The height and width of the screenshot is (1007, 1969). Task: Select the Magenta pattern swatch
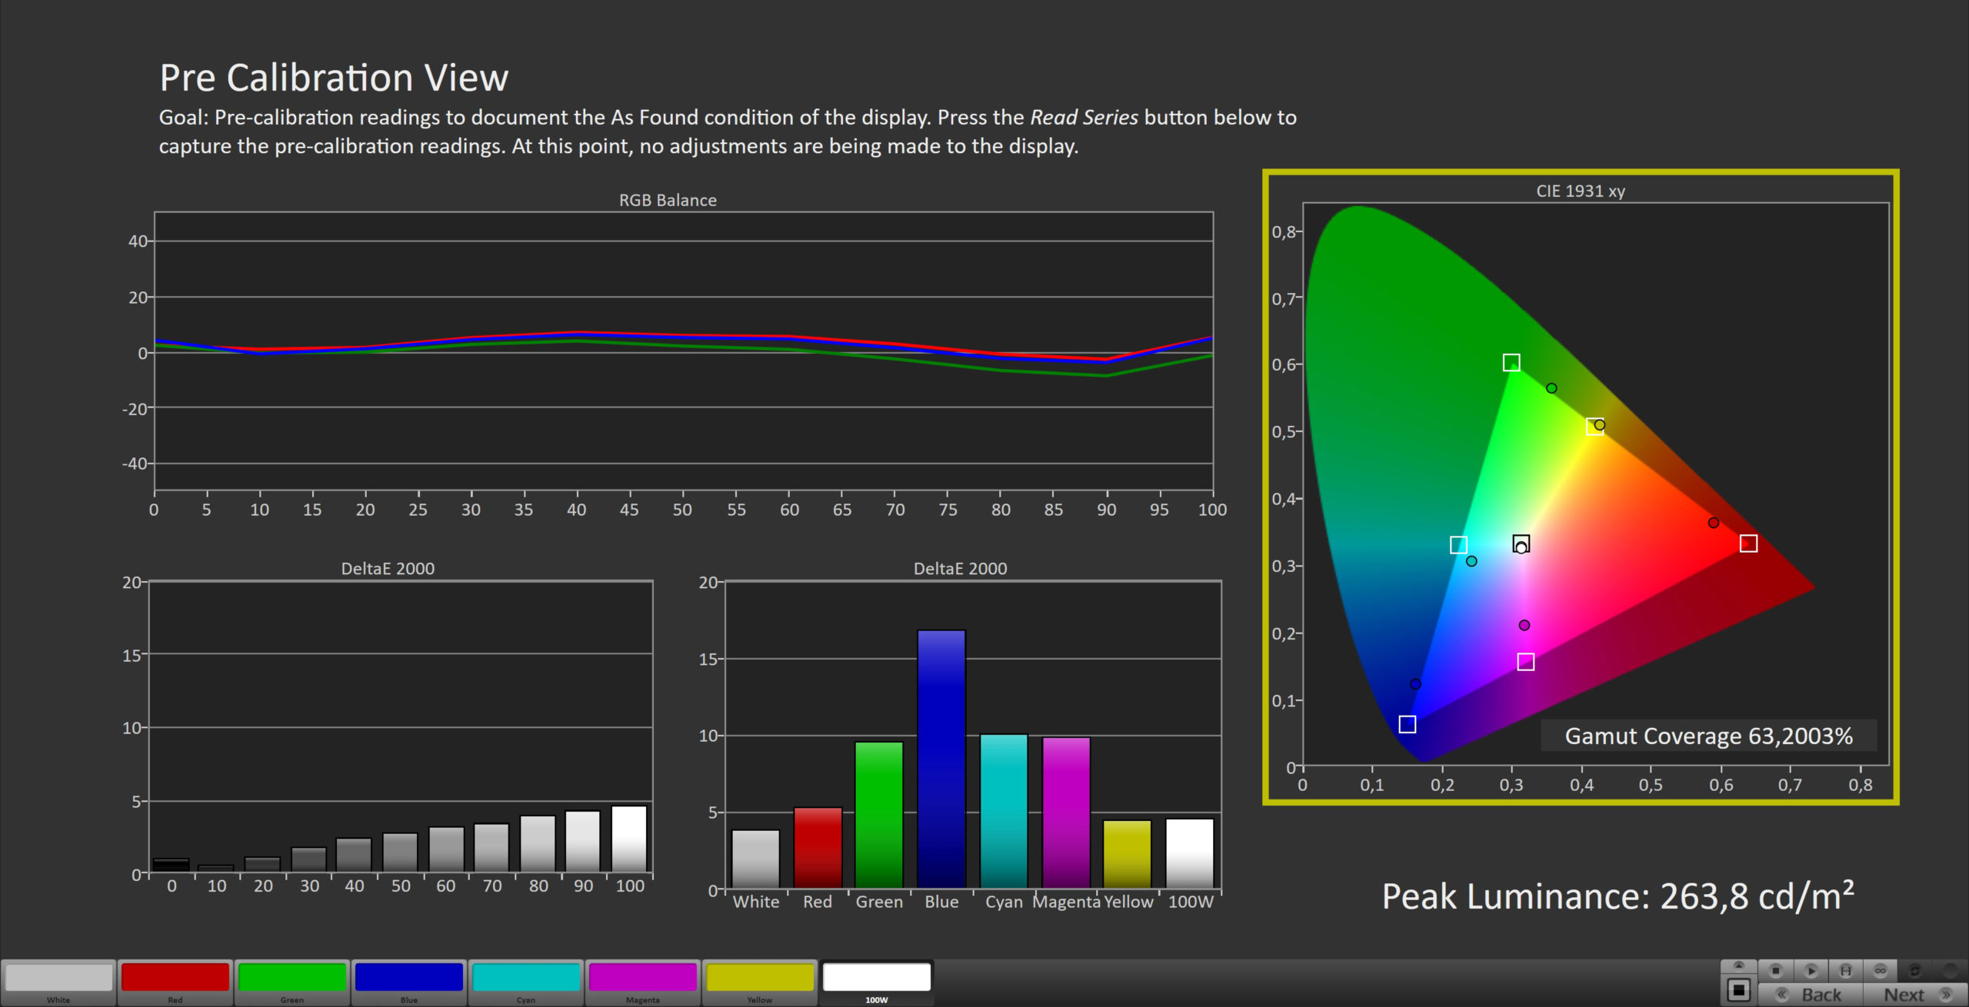click(x=643, y=979)
